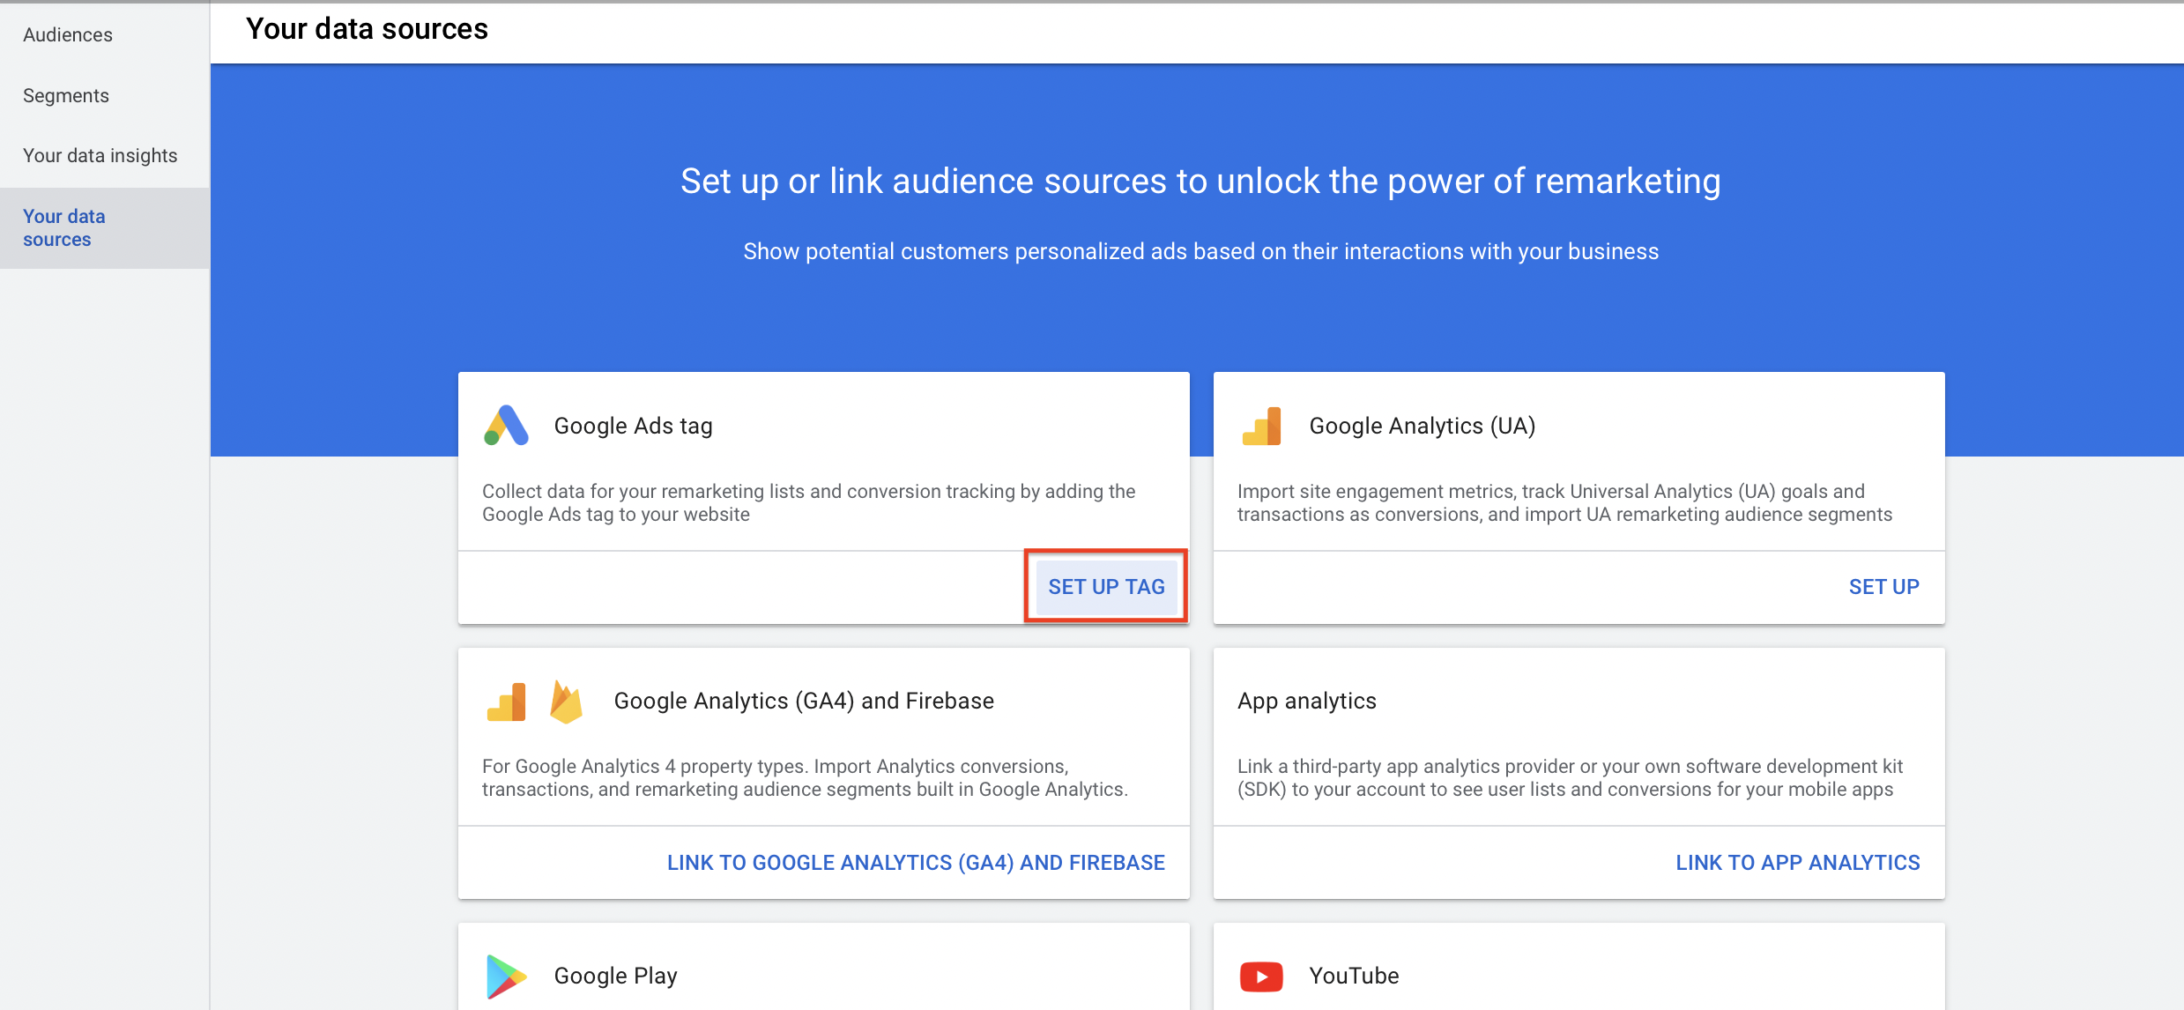Click LINK TO GOOGLE ANALYTICS (GA4) AND FIREBASE
The width and height of the screenshot is (2184, 1010).
916,863
